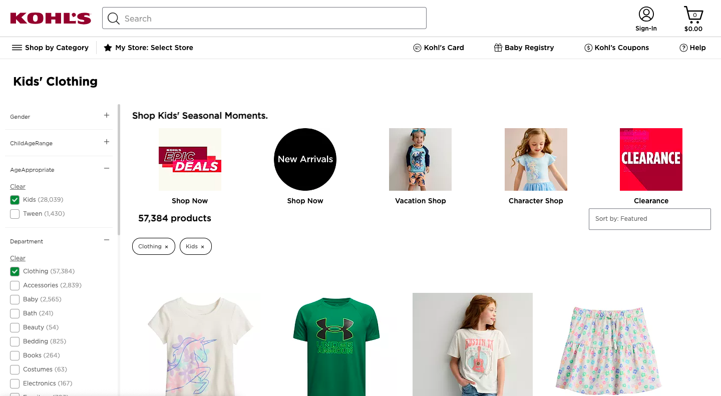
Task: Enable the Accessories department checkbox
Action: [15, 285]
